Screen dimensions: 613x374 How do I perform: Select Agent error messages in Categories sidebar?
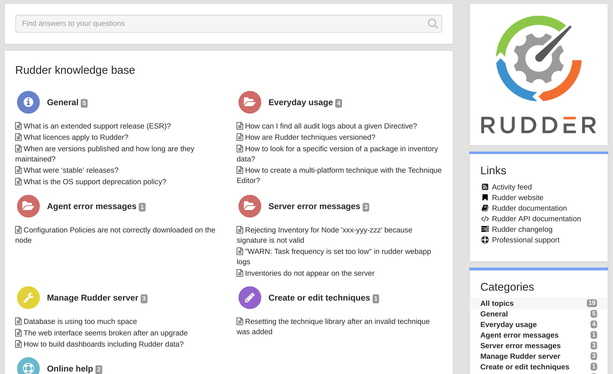point(519,335)
